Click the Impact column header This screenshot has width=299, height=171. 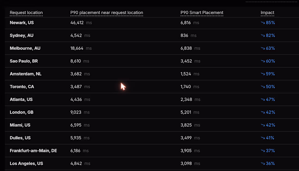(x=267, y=13)
